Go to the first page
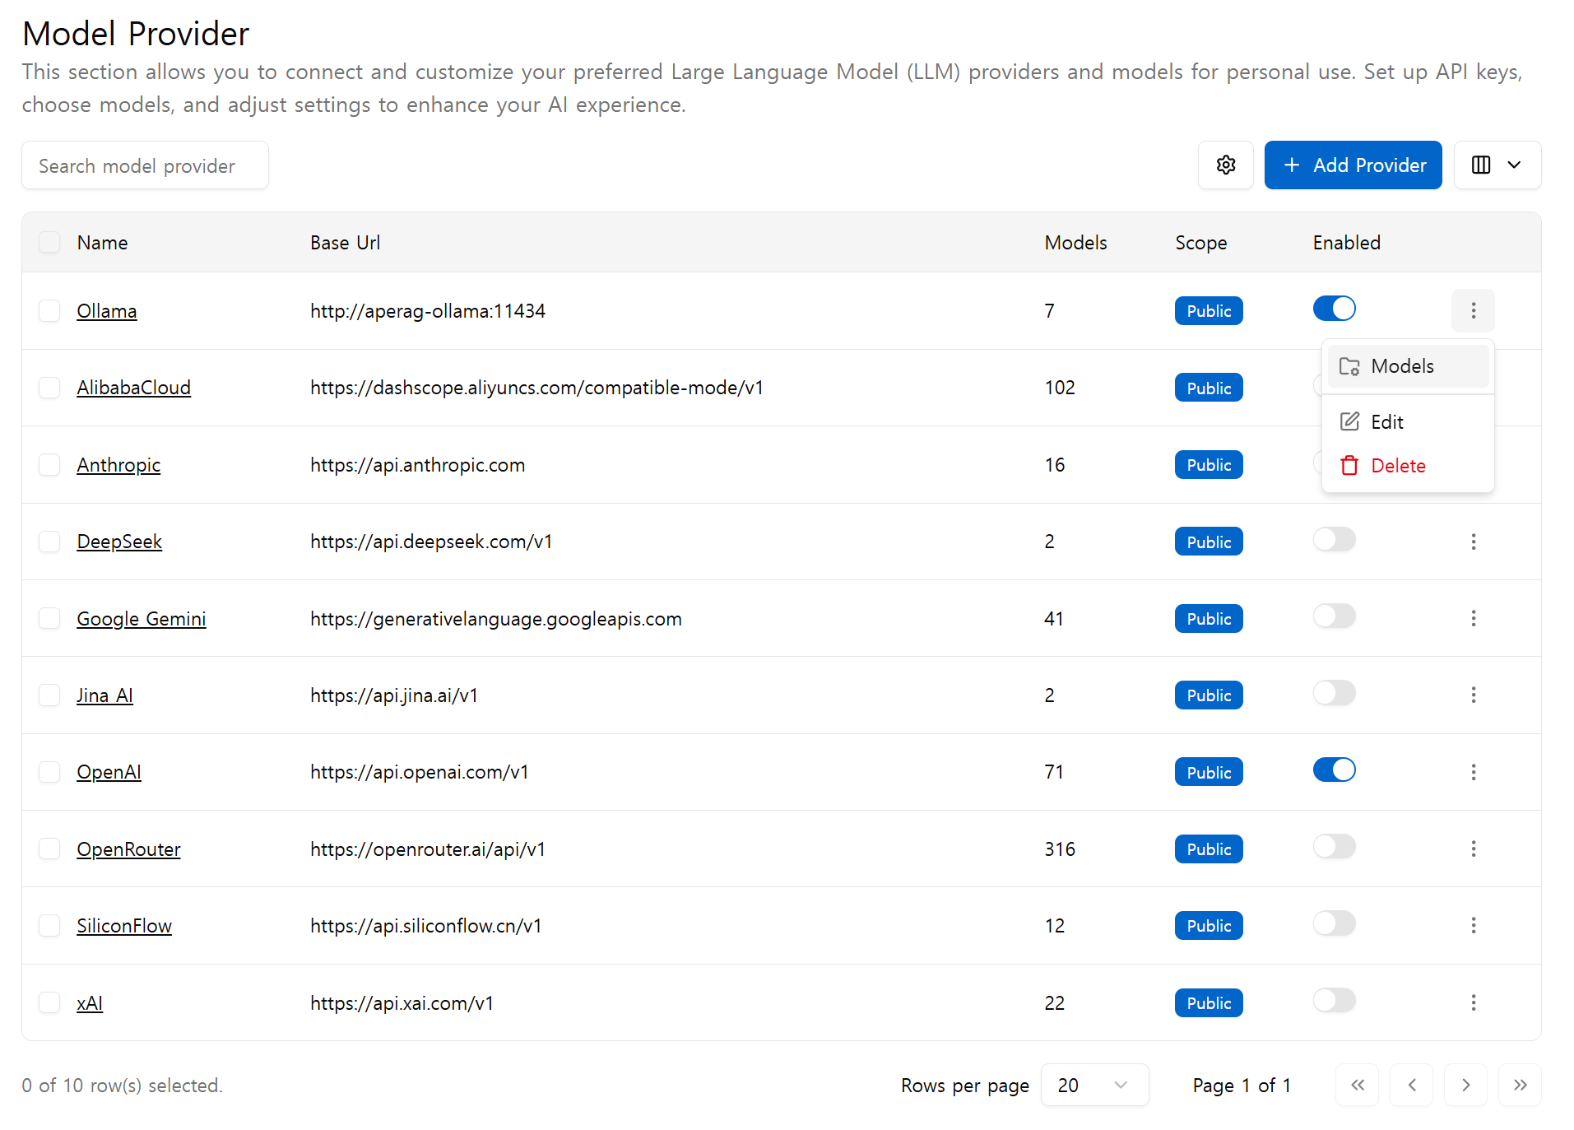 coord(1357,1085)
